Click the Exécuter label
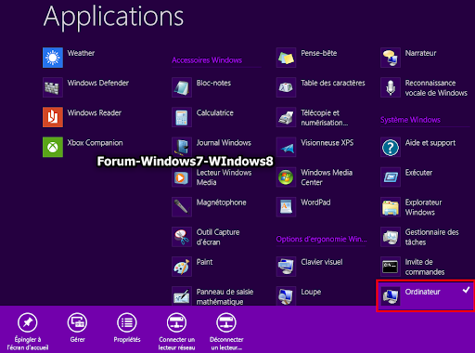 click(x=418, y=173)
